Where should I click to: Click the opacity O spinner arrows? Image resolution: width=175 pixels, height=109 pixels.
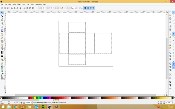19,103
